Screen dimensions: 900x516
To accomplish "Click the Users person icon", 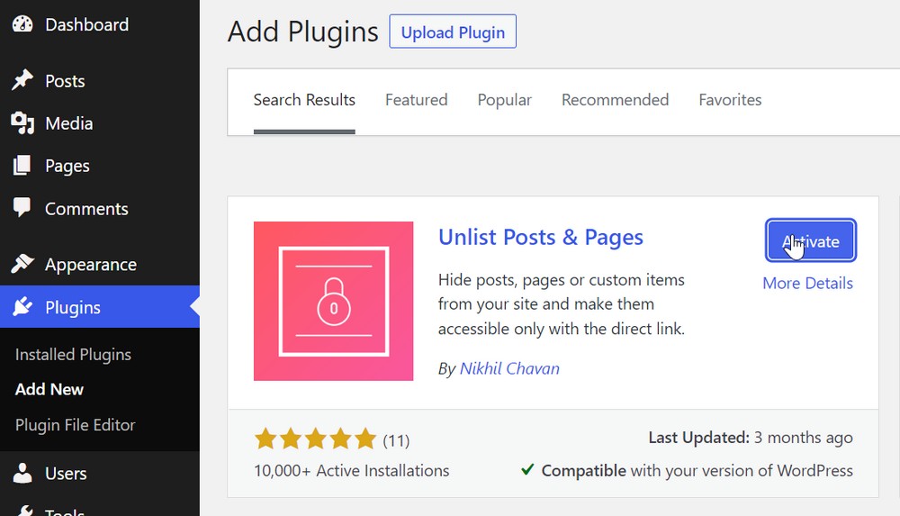I will [22, 473].
